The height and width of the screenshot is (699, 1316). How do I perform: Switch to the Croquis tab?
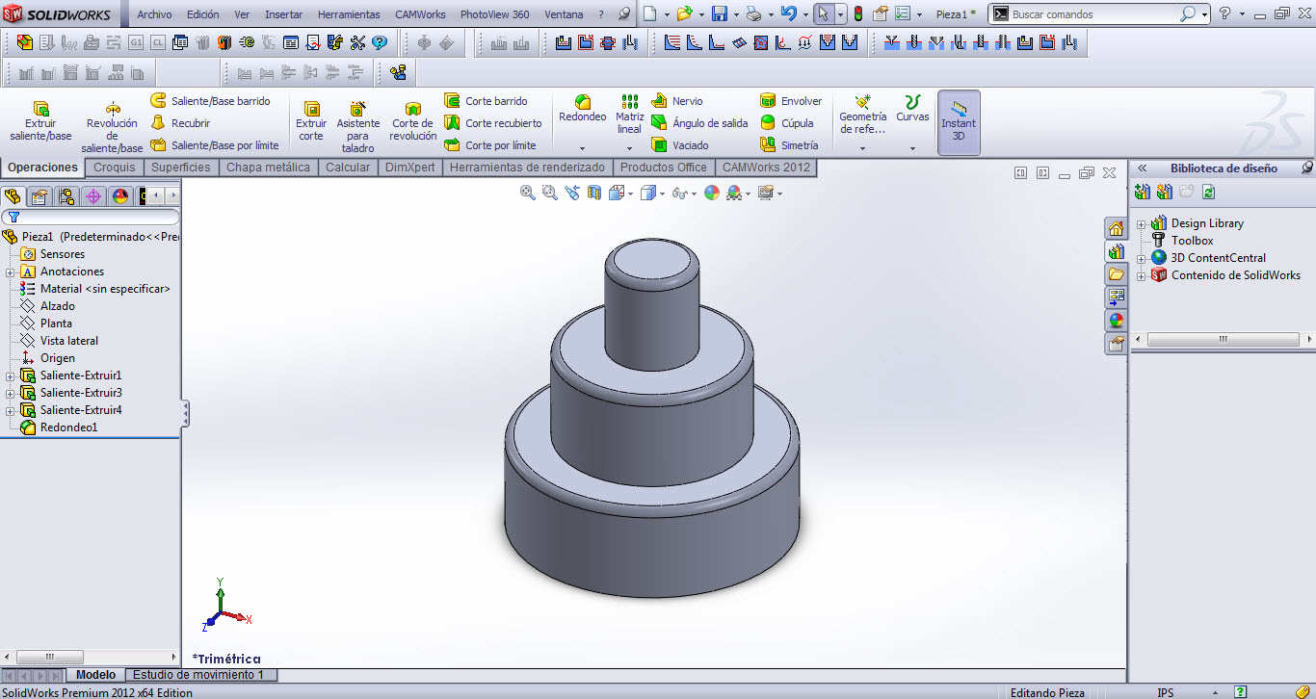tap(114, 167)
